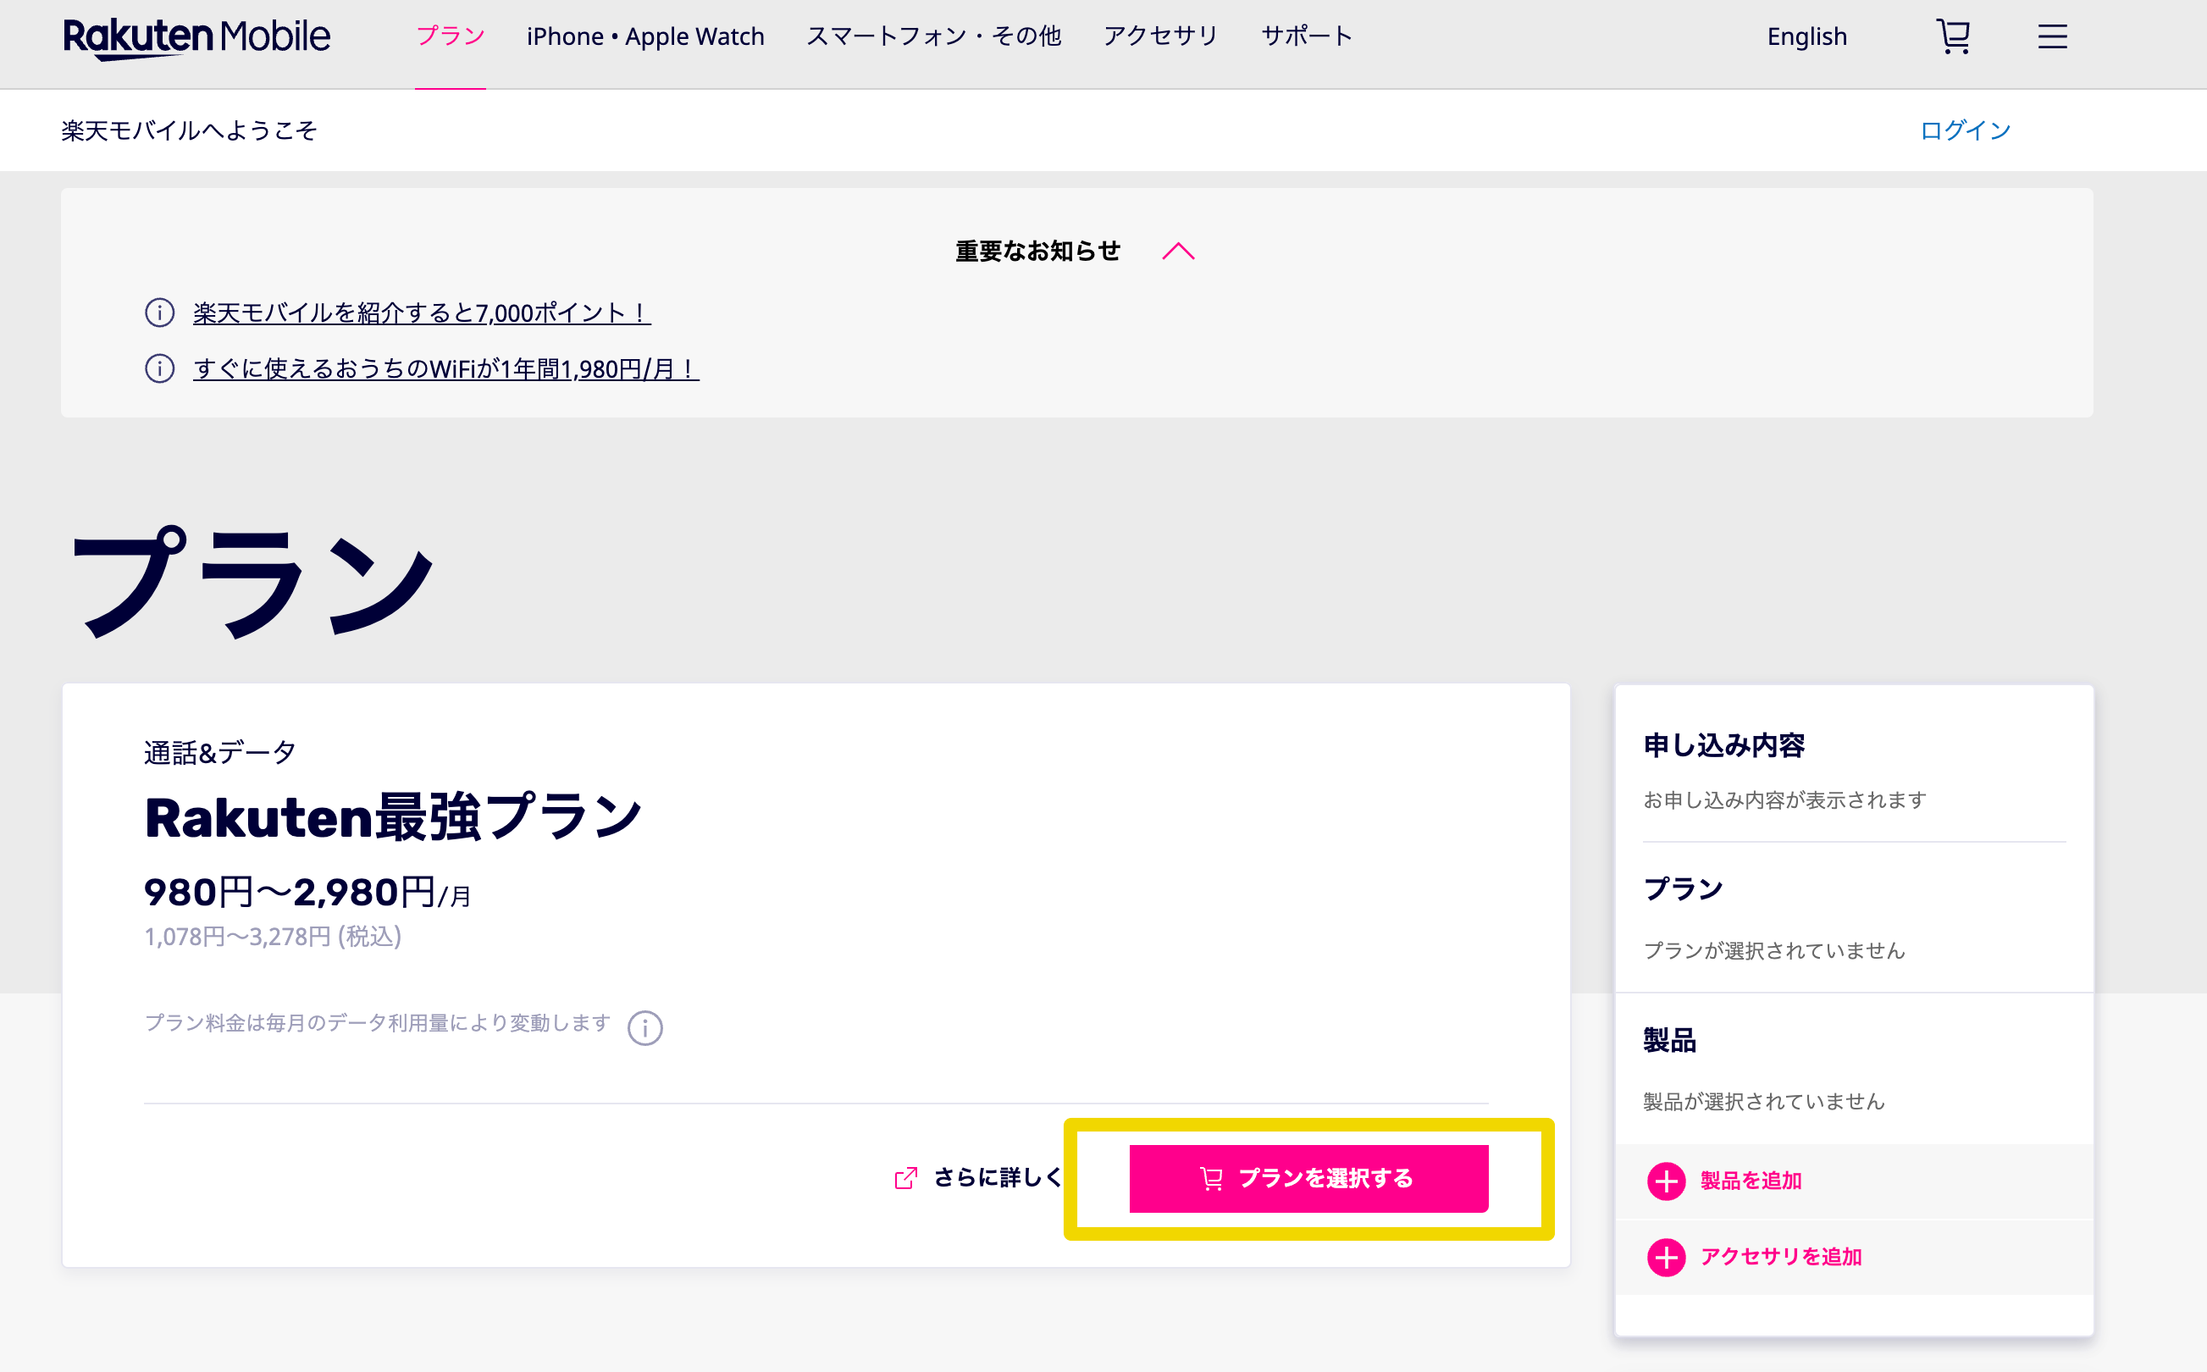Image resolution: width=2207 pixels, height=1372 pixels.
Task: Open スマートフォン・その他 menu item
Action: click(933, 36)
